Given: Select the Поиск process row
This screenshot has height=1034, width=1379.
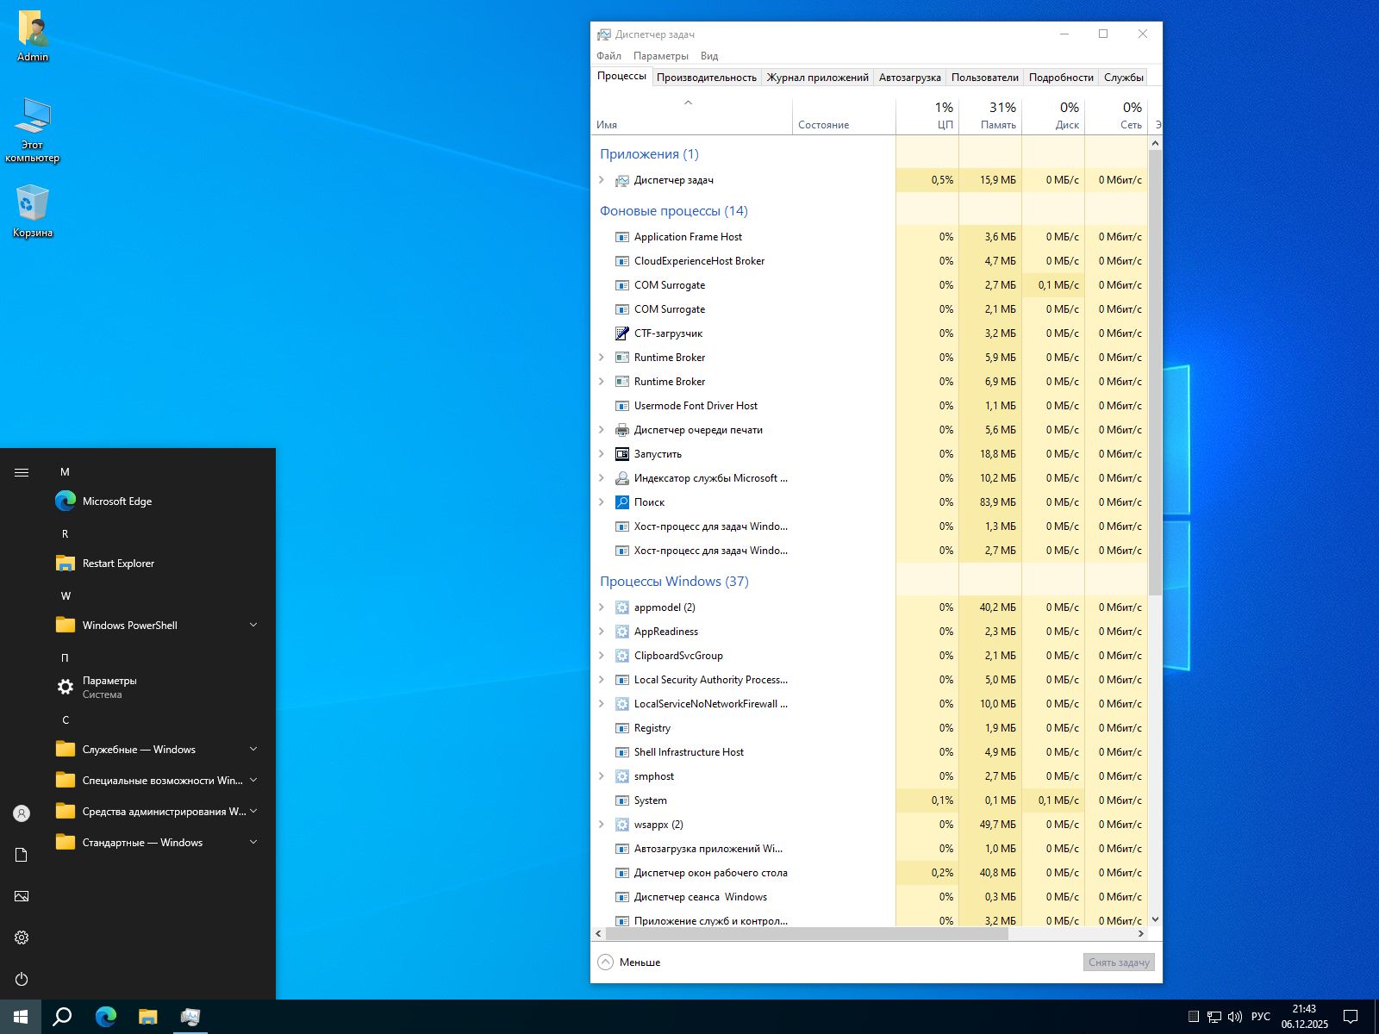Looking at the screenshot, I should click(649, 502).
